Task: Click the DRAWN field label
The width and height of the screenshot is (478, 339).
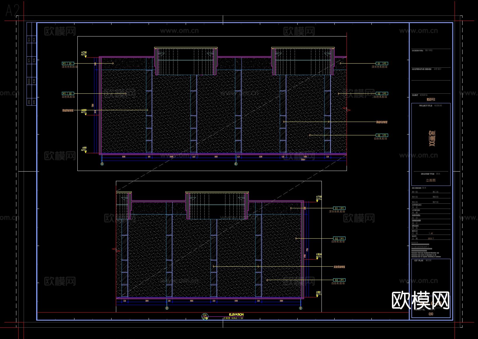Action: (x=415, y=226)
